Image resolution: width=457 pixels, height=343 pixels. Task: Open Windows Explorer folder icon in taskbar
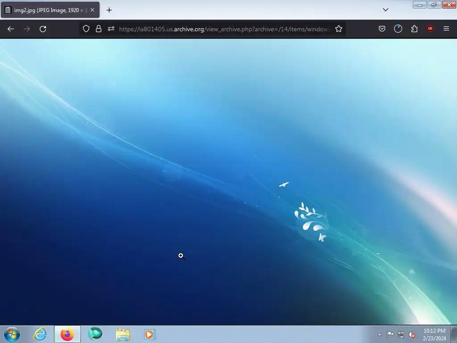click(x=123, y=334)
